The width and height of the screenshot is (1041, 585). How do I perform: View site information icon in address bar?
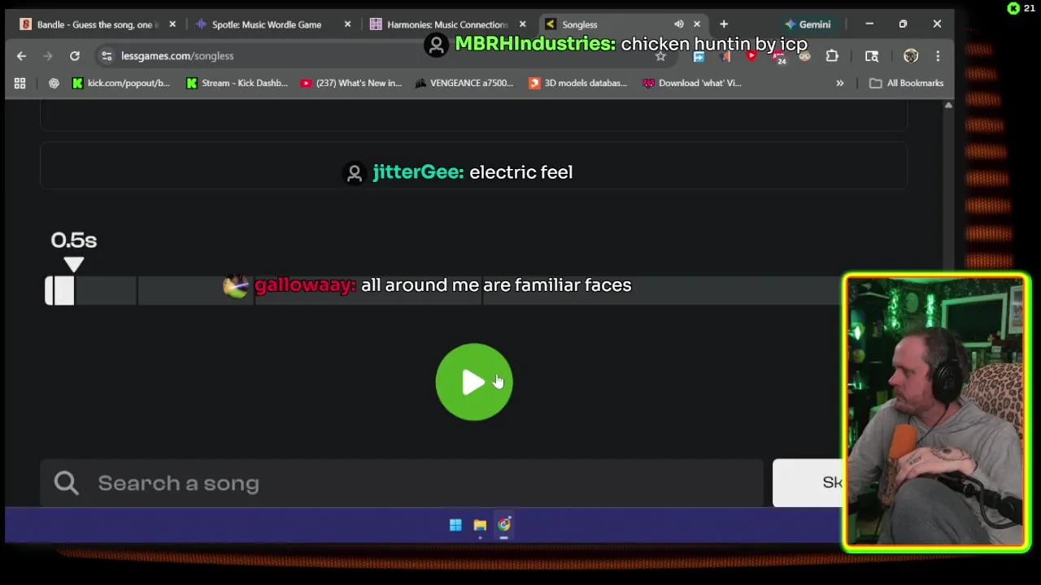pyautogui.click(x=107, y=56)
